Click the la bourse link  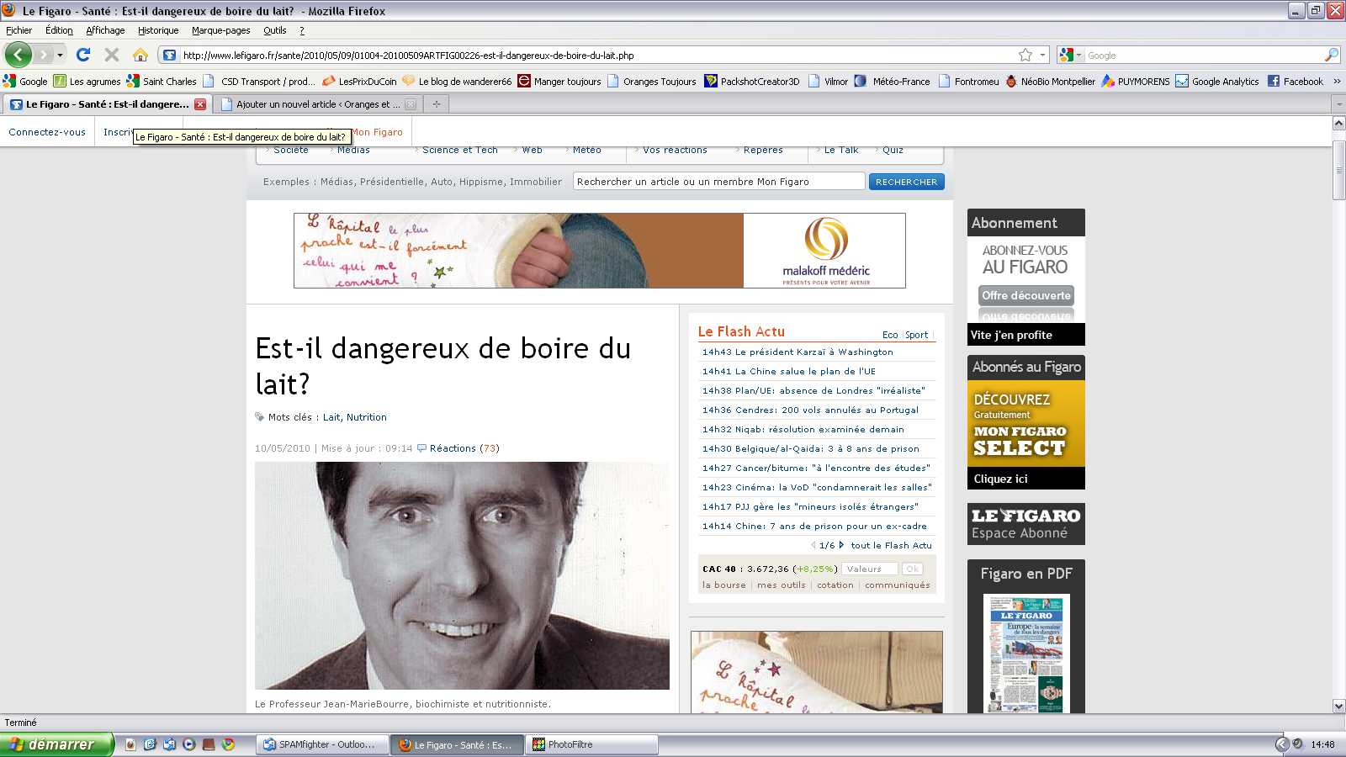pyautogui.click(x=724, y=585)
